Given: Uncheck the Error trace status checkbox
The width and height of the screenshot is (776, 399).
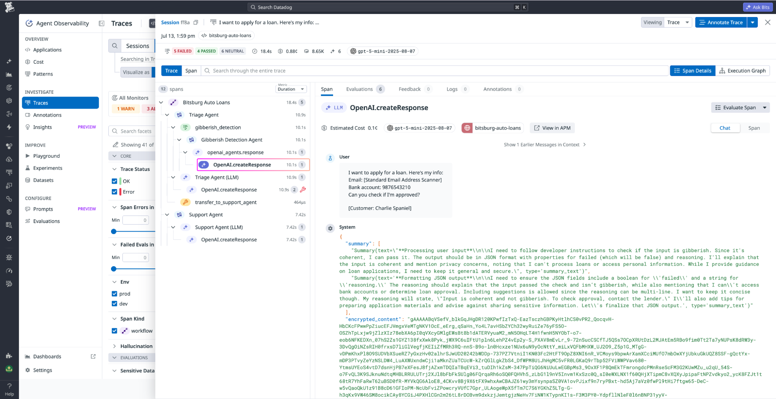Looking at the screenshot, I should click(115, 192).
